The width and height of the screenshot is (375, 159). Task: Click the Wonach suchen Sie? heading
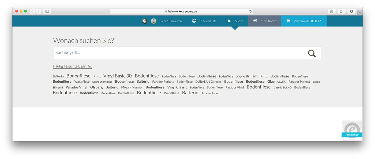click(x=84, y=40)
